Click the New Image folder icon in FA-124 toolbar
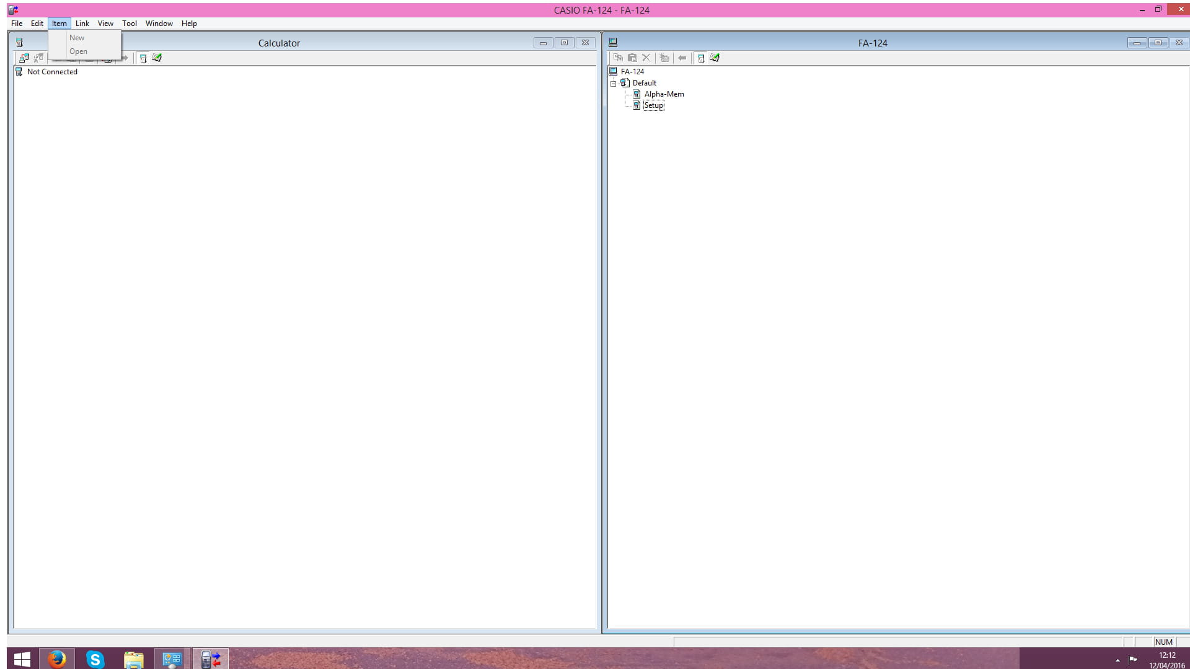This screenshot has width=1190, height=669. (664, 58)
